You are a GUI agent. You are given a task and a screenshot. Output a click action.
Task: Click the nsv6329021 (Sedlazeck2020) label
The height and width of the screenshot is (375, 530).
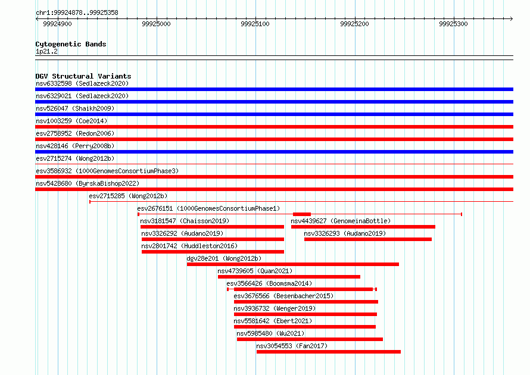tap(82, 96)
